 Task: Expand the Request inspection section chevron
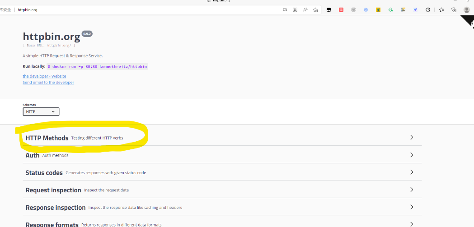coord(412,190)
